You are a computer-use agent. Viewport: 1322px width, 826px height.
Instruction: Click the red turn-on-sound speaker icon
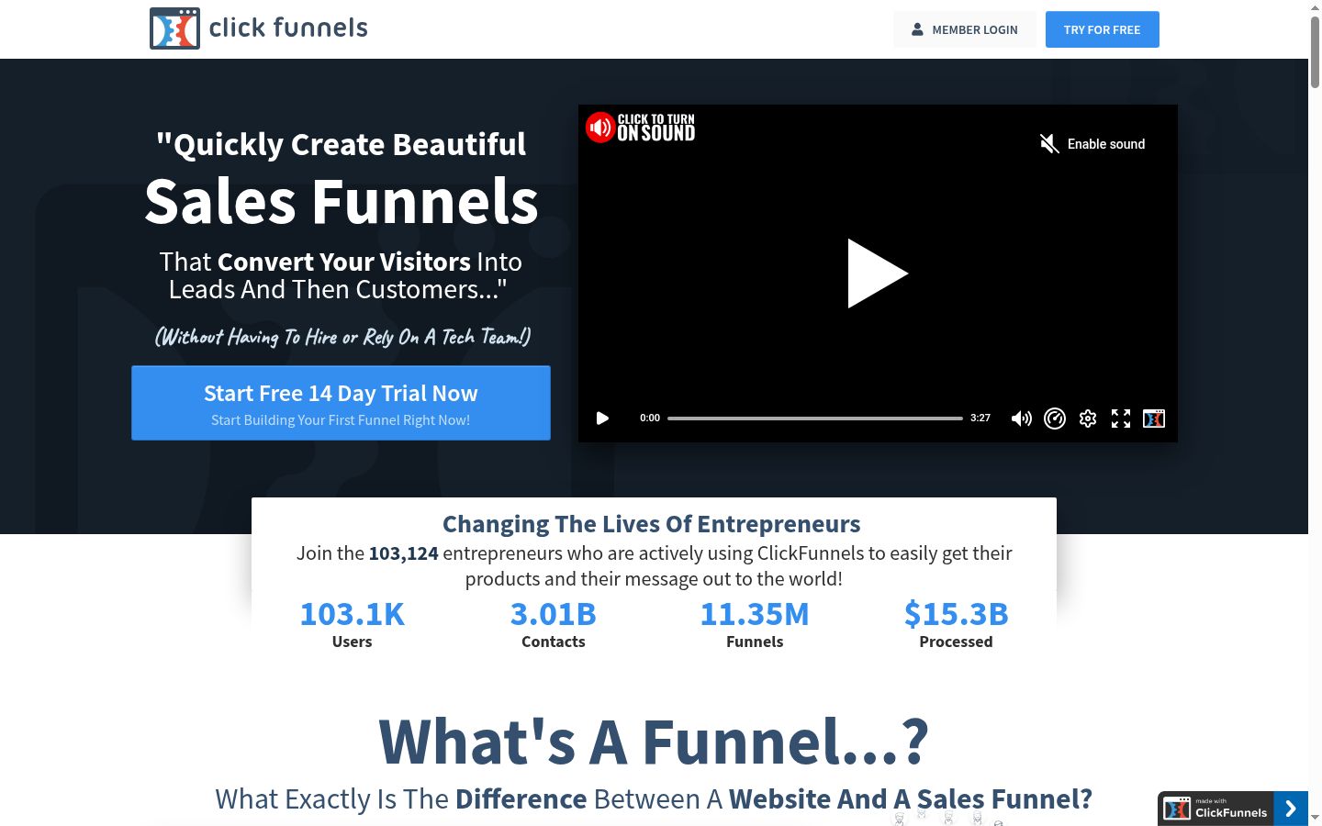click(x=600, y=128)
